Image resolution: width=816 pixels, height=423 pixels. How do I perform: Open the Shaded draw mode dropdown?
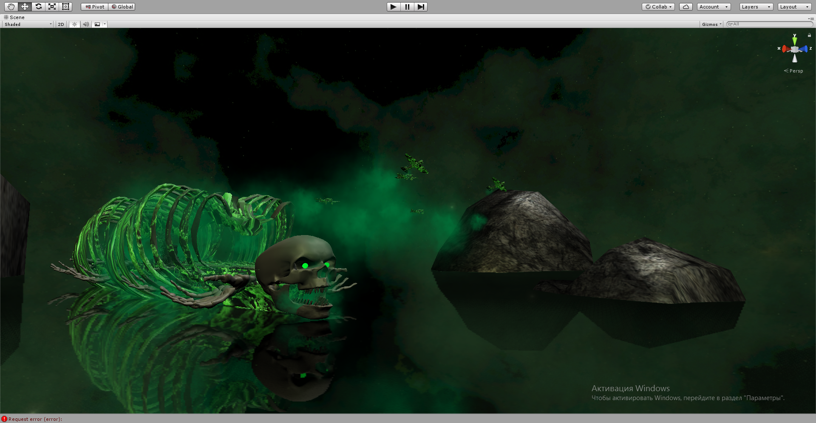click(28, 24)
